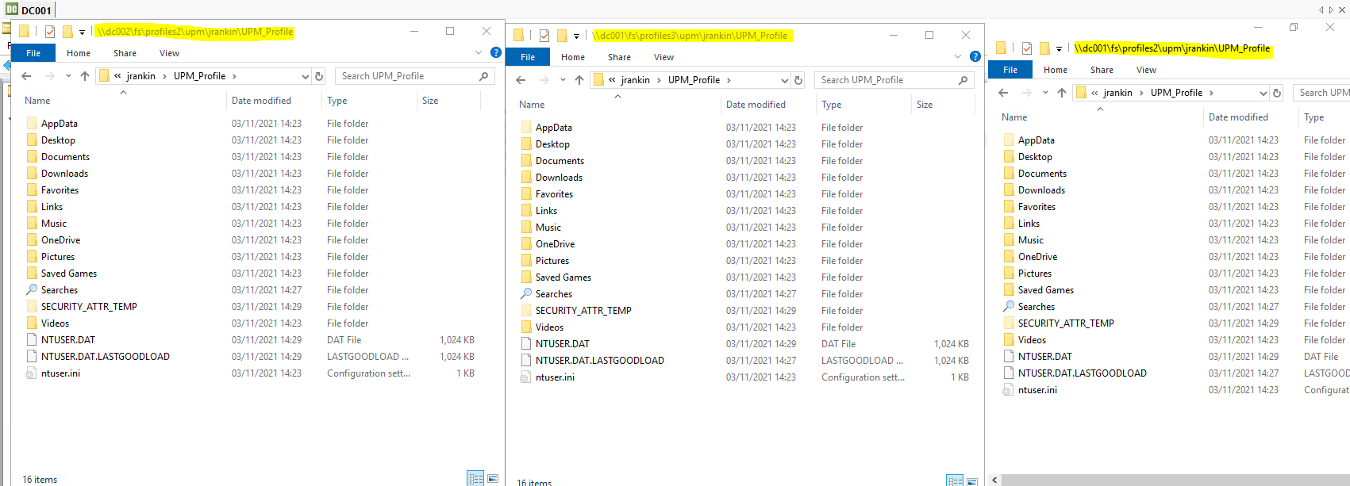Toggle large icons view in profiles3 window
This screenshot has height=486, width=1350.
(x=972, y=482)
